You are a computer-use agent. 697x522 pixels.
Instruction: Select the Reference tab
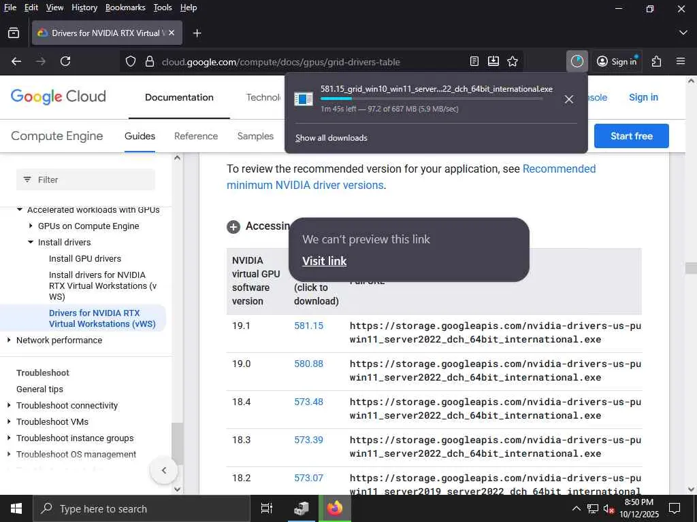click(196, 136)
